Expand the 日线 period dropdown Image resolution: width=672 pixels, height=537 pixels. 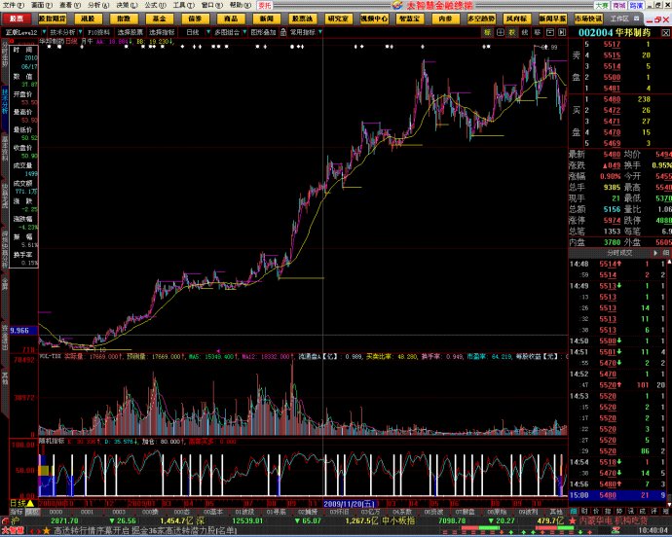click(x=195, y=31)
